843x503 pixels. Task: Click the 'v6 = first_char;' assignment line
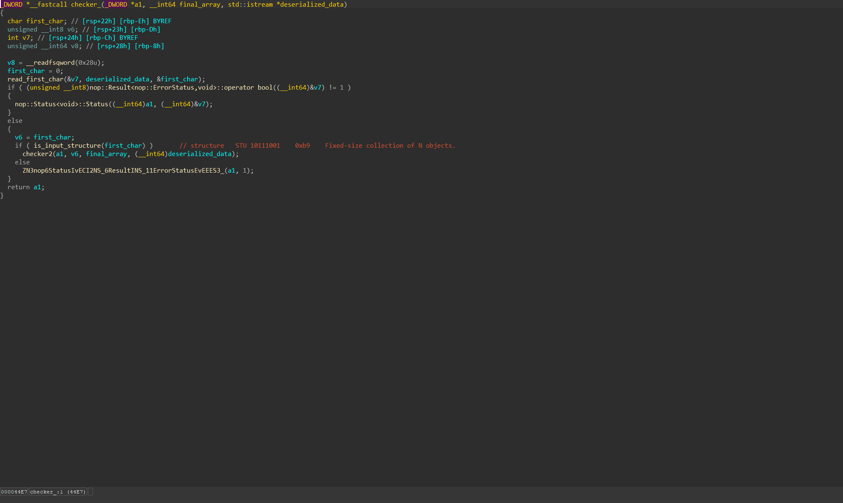point(44,137)
